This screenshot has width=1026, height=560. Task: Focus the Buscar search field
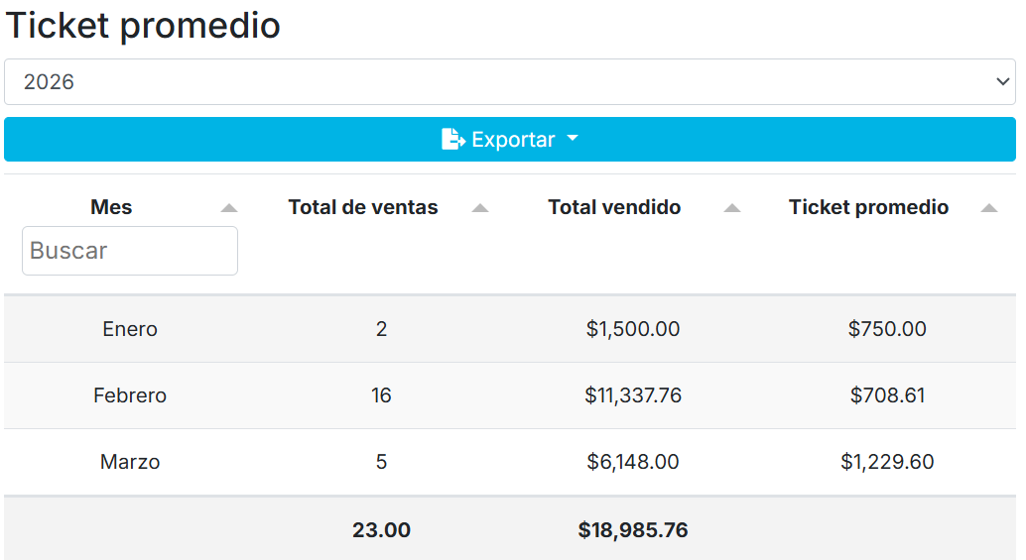(x=130, y=251)
